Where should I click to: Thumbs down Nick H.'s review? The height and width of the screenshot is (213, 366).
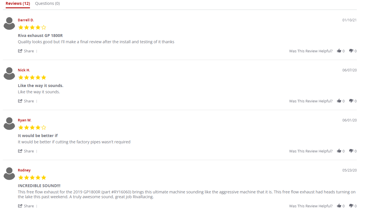[351, 101]
